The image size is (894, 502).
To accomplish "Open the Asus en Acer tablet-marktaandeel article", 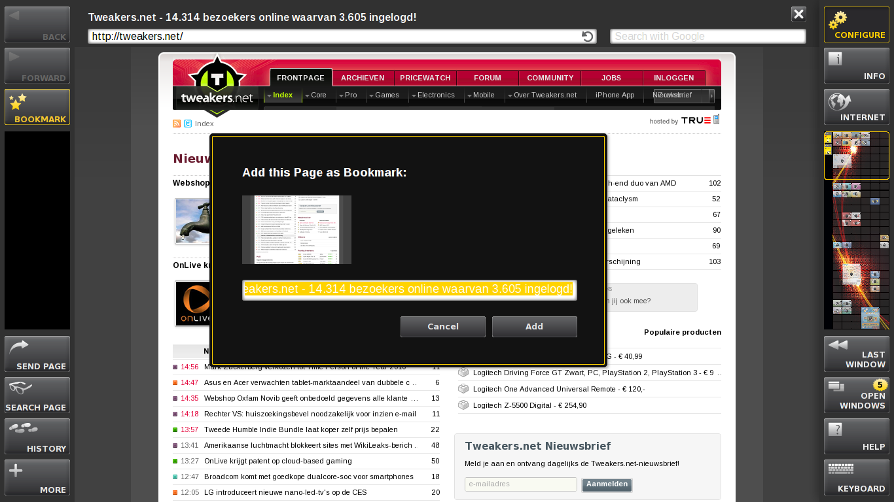I will (311, 382).
